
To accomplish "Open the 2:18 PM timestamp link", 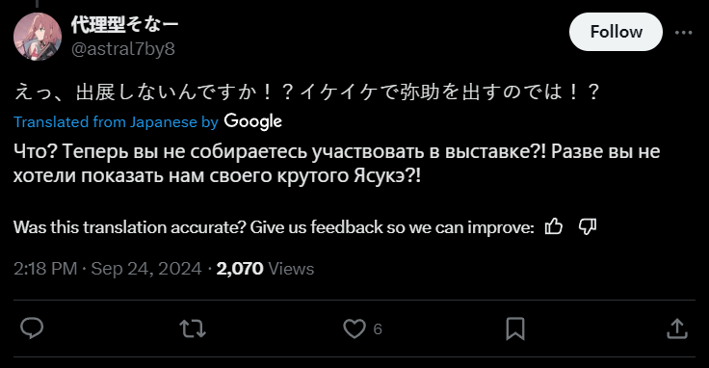I will coord(45,269).
